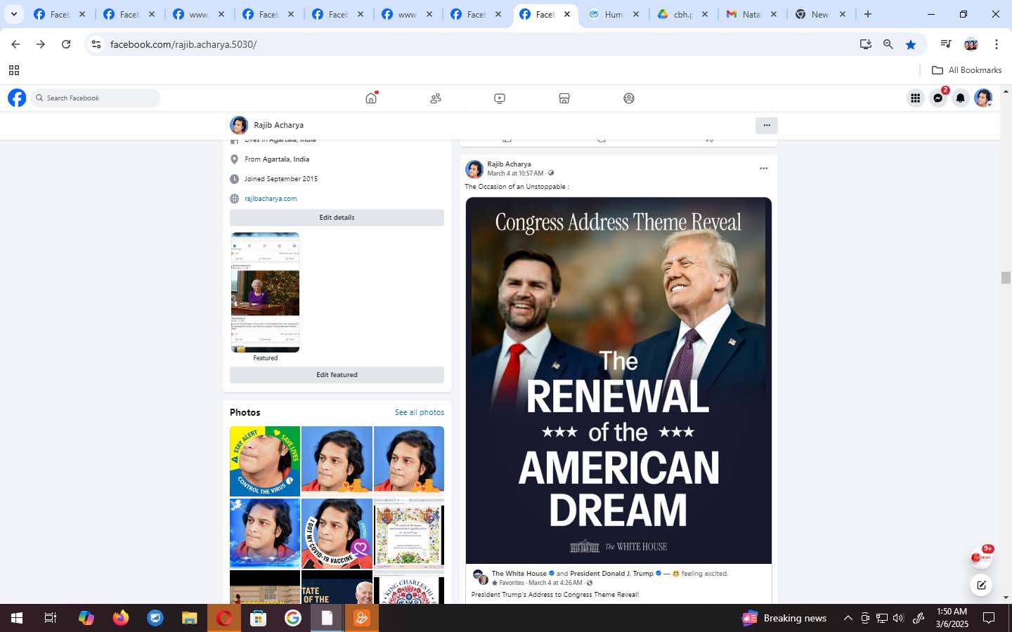
Task: Open the rajibacharya.com website link
Action: (271, 199)
